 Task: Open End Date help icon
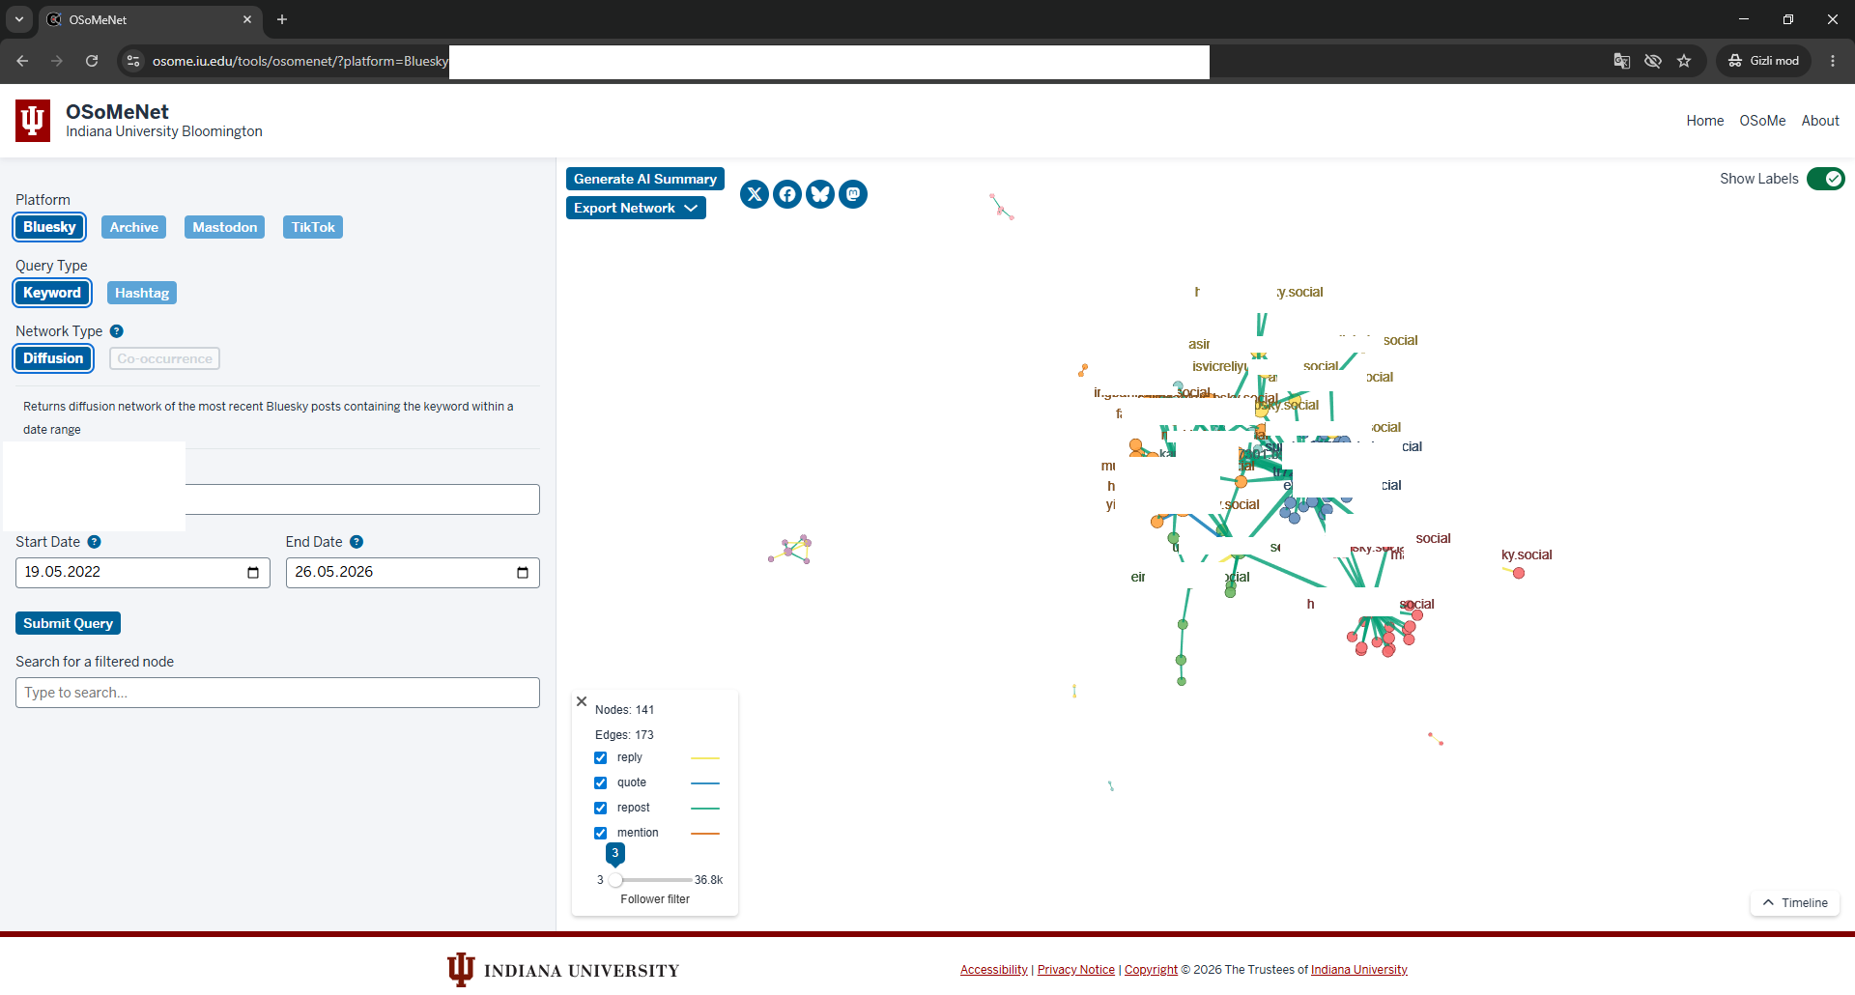(x=357, y=542)
